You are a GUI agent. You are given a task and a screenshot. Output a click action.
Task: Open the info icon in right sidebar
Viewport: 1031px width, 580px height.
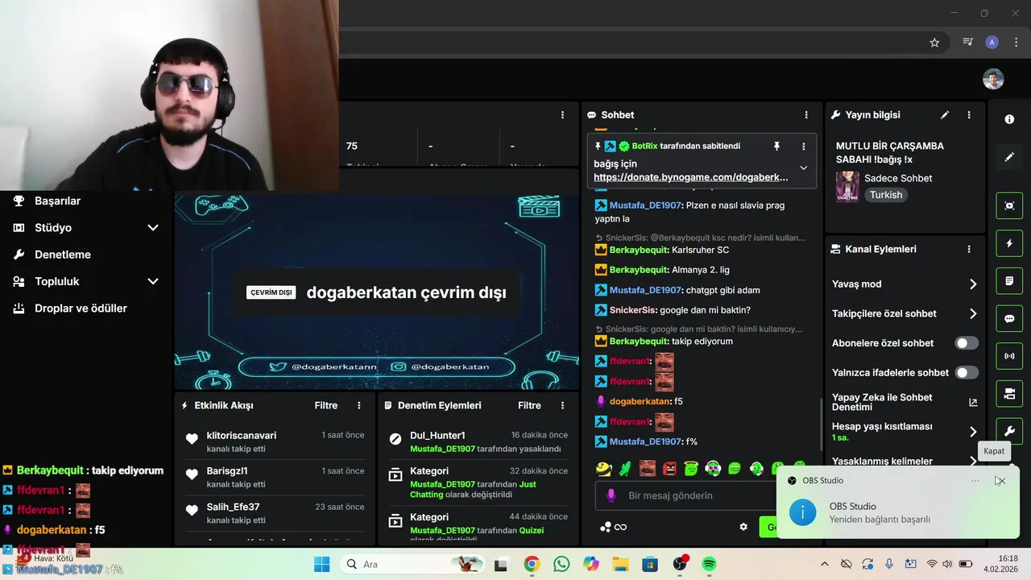click(x=1009, y=119)
